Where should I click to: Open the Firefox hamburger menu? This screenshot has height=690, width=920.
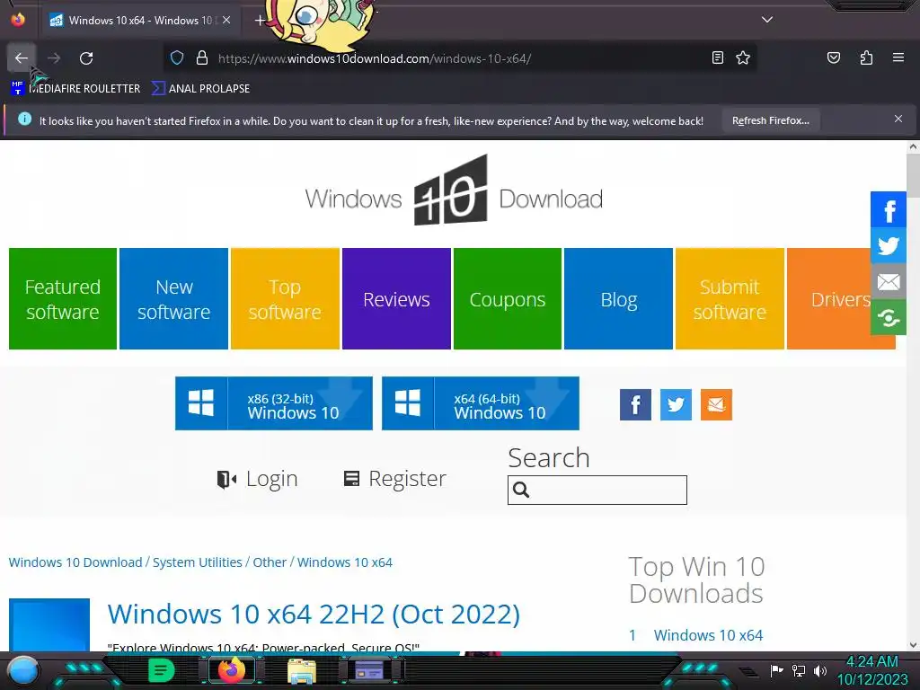[x=898, y=57]
